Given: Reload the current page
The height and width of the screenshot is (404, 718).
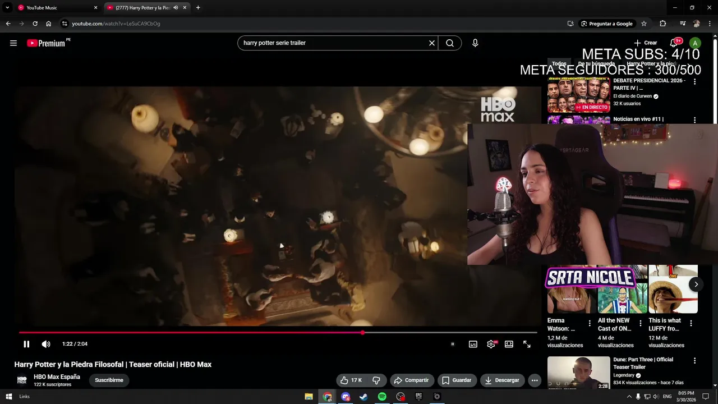Looking at the screenshot, I should tap(35, 24).
